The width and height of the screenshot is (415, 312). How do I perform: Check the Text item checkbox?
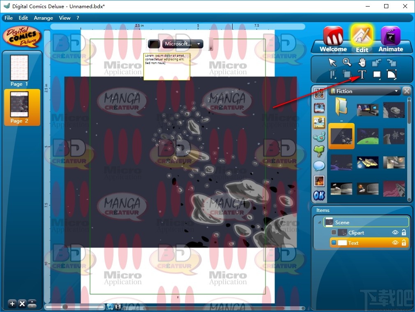[x=334, y=243]
